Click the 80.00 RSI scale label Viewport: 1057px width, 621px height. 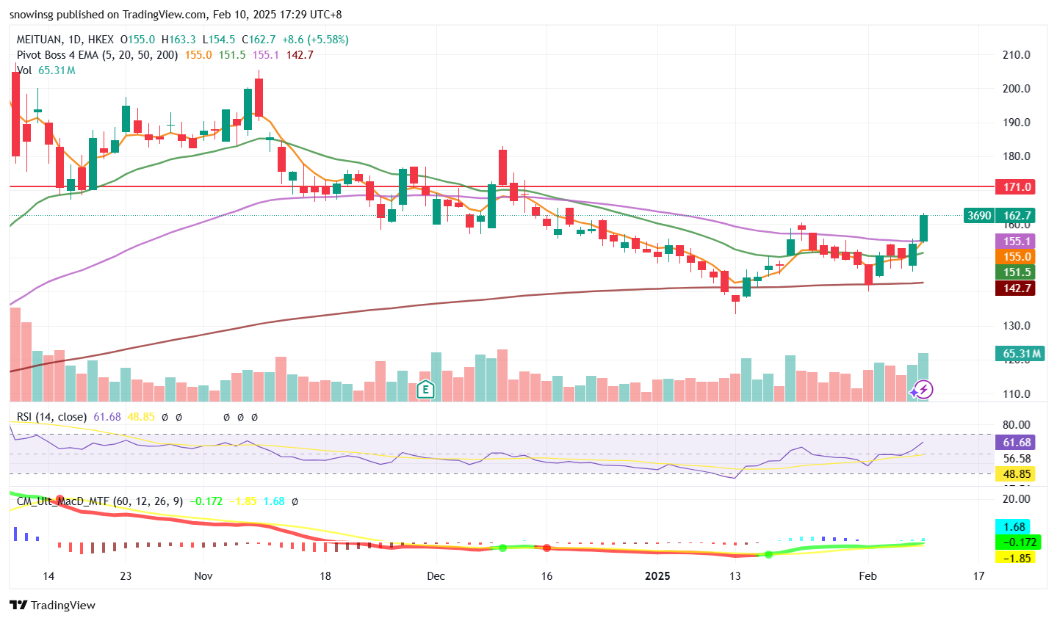click(1017, 425)
